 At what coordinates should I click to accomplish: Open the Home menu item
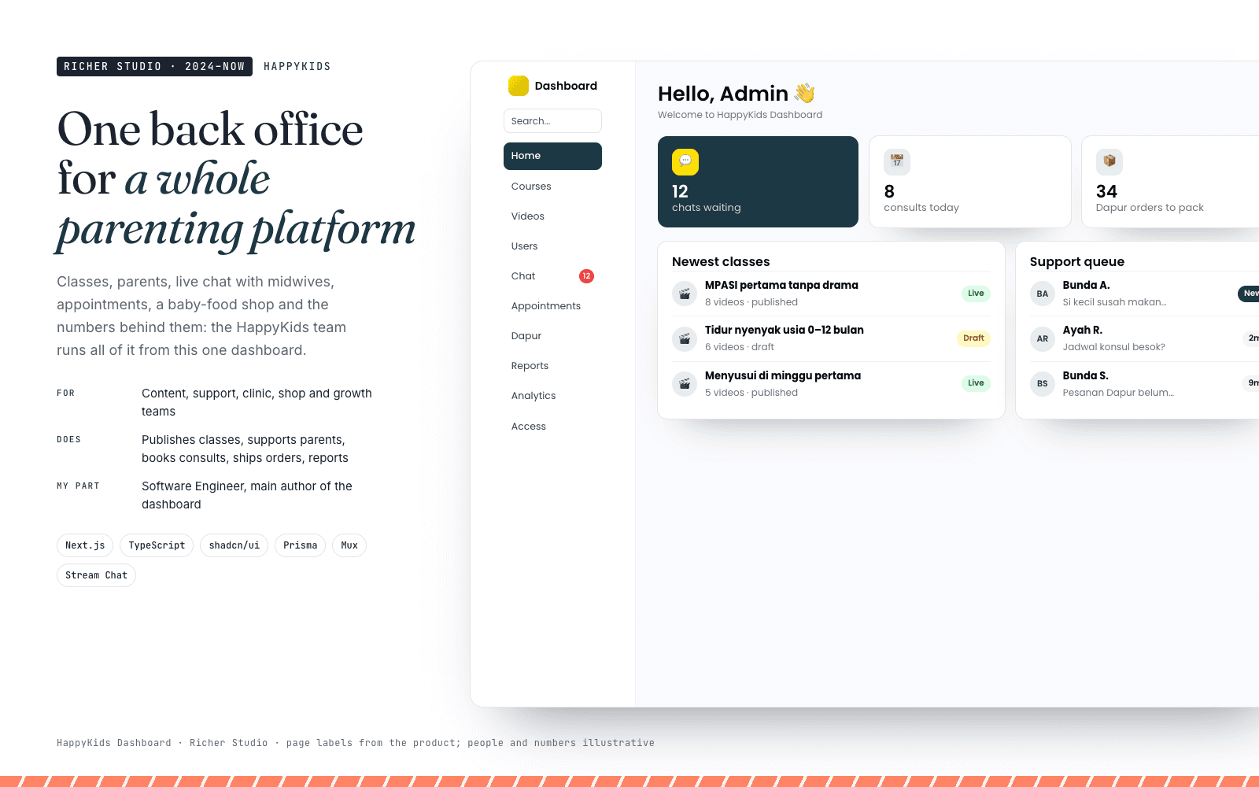tap(552, 156)
